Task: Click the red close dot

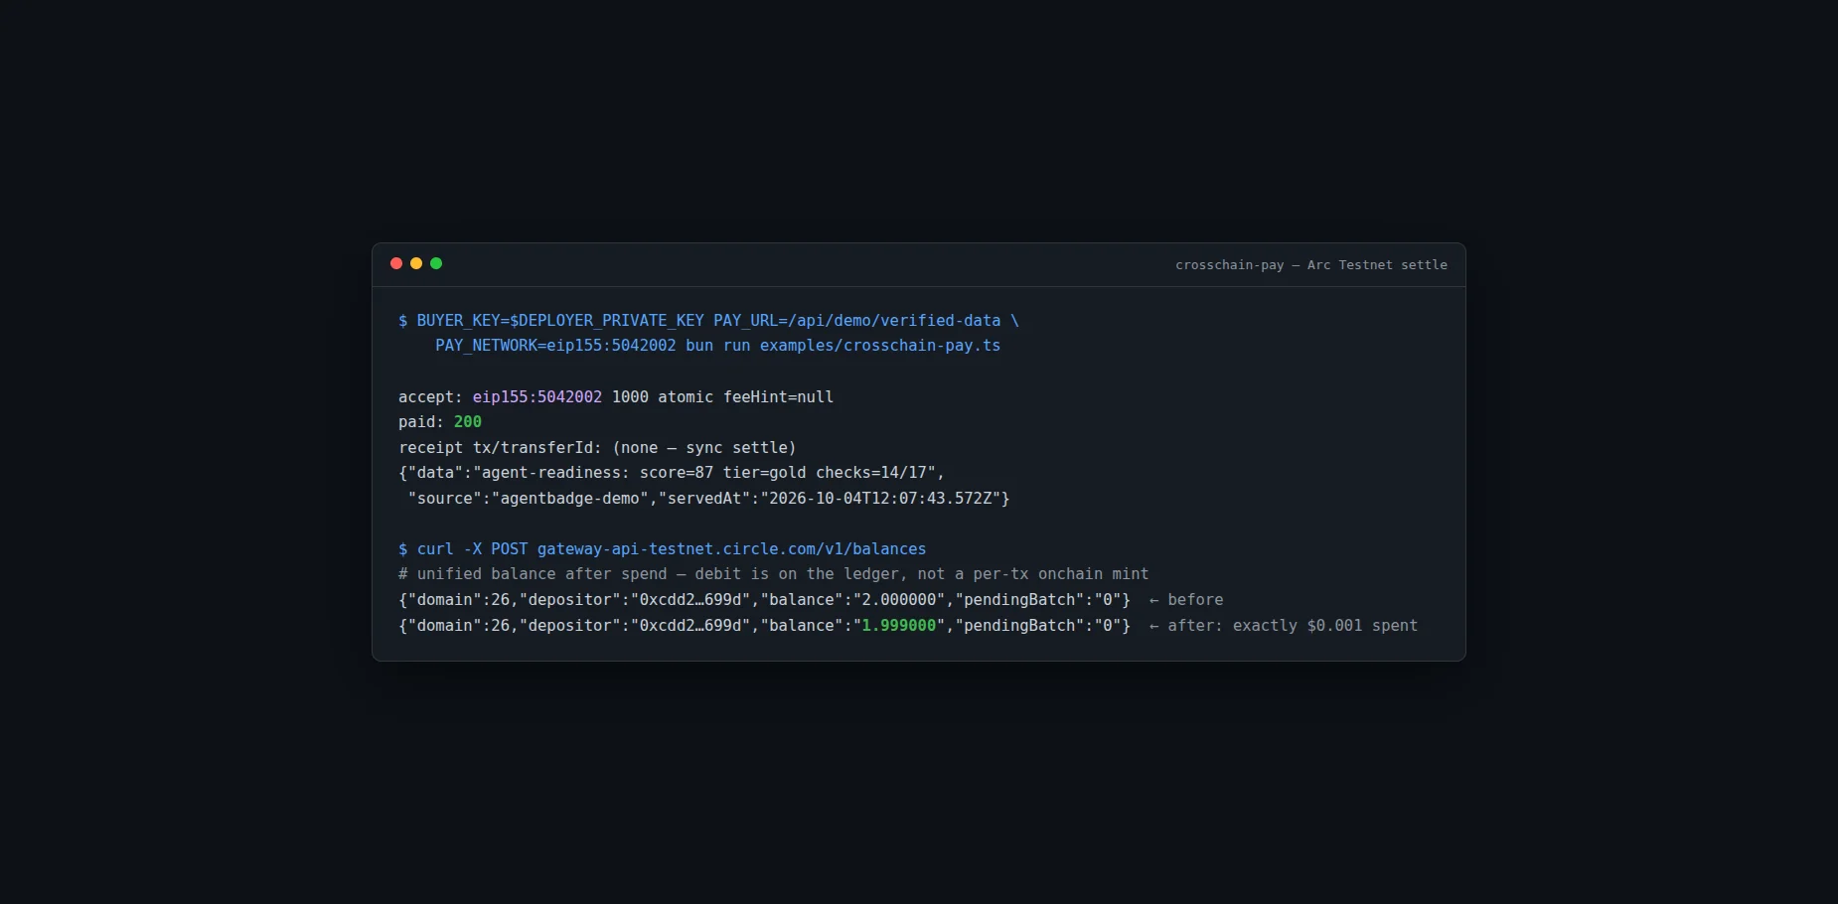Action: (396, 263)
